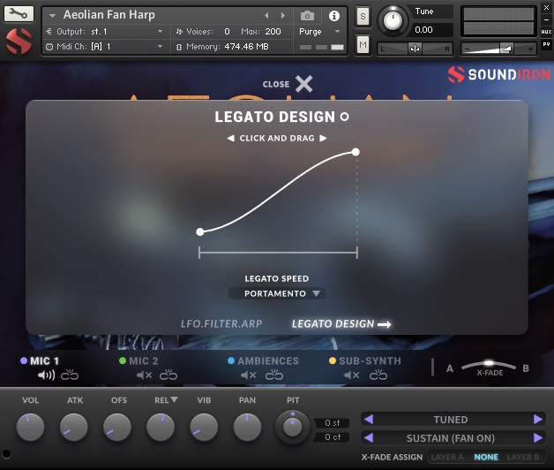
Task: Click the pan L/R slider
Action: pos(415,49)
